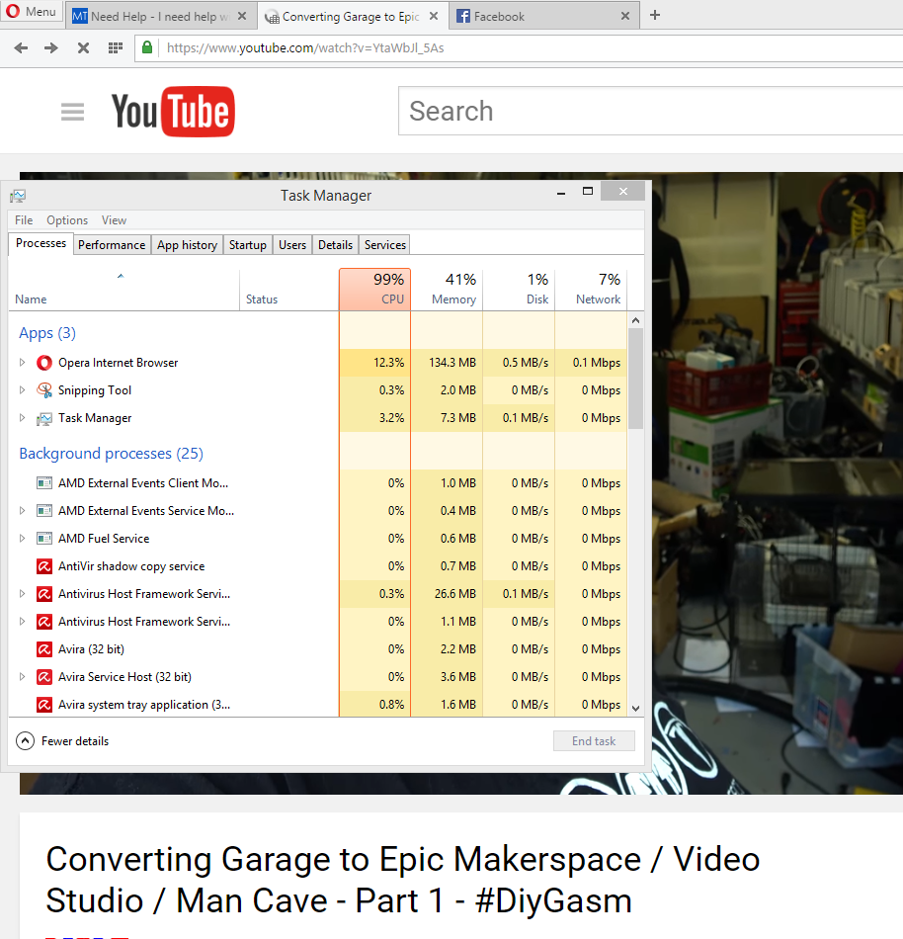
Task: Click the YouTube logo
Action: click(x=172, y=112)
